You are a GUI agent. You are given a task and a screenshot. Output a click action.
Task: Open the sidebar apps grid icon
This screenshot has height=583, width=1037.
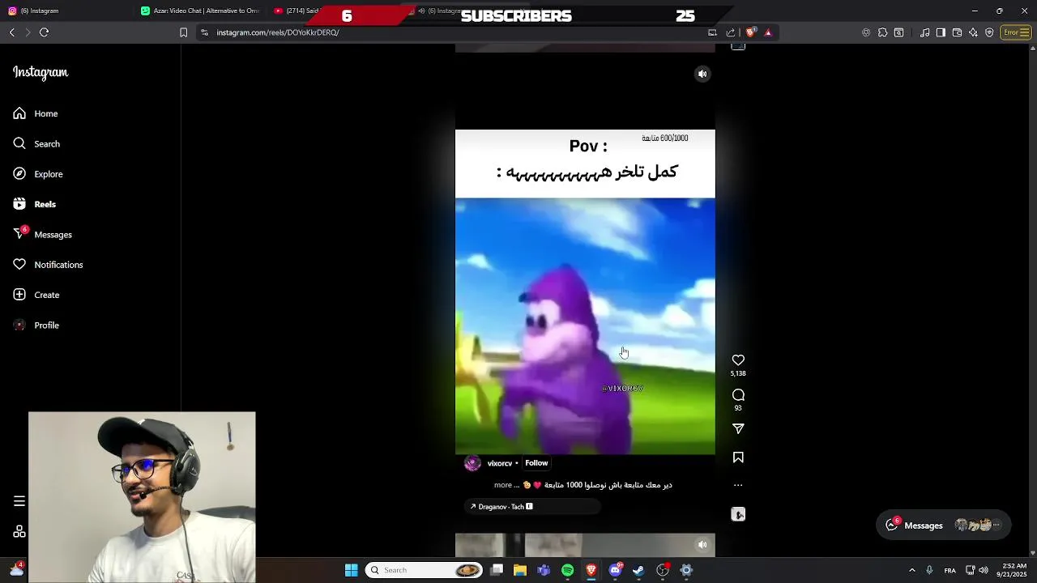point(19,532)
